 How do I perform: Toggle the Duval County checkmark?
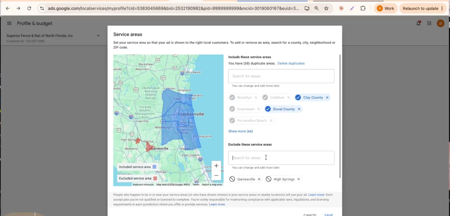pos(268,109)
